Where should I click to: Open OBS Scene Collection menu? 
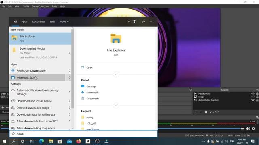pos(40,6)
